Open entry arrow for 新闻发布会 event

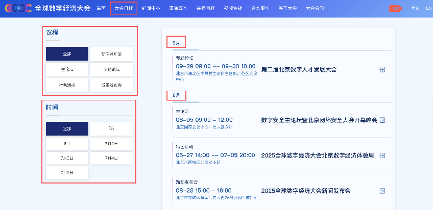pyautogui.click(x=382, y=191)
